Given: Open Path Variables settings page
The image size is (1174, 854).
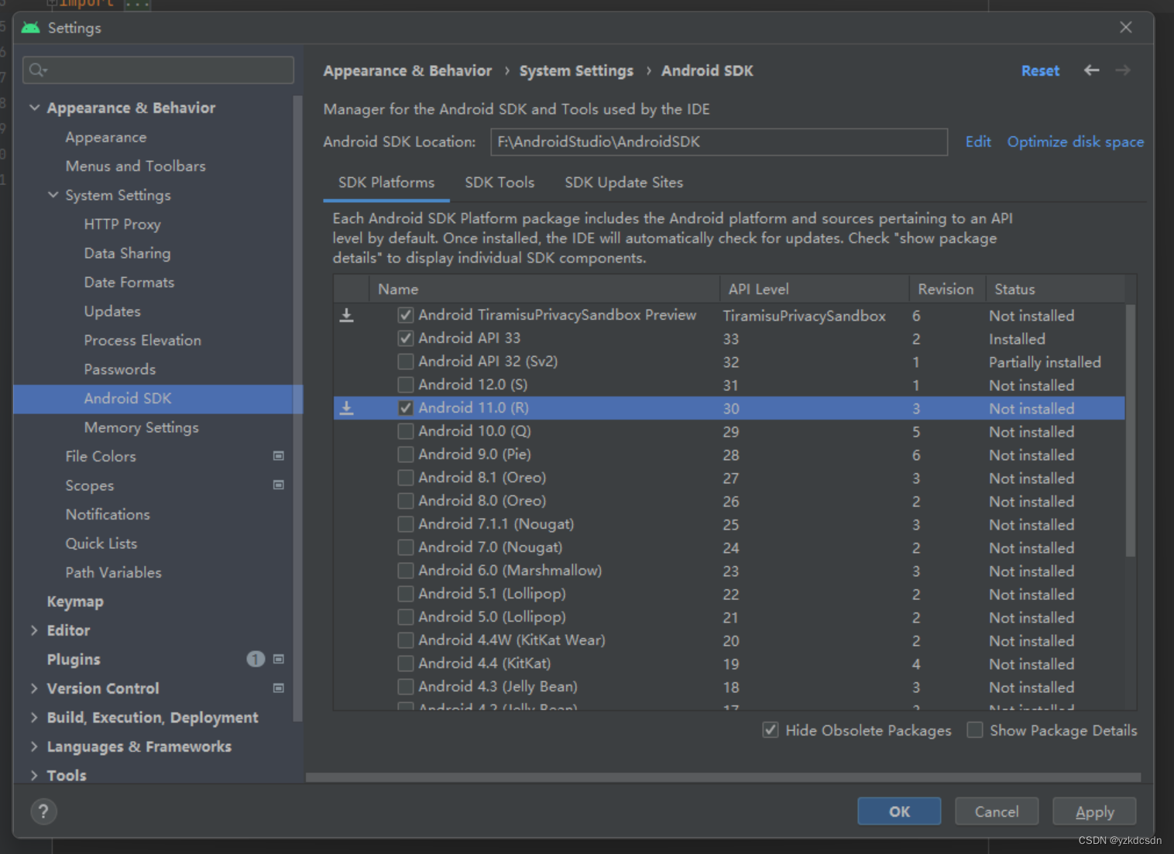Looking at the screenshot, I should click(x=113, y=573).
